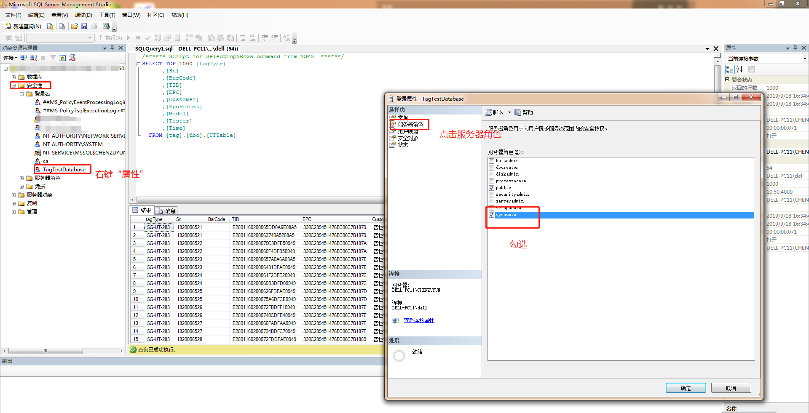Open the 编辑(E) menu
This screenshot has width=809, height=413.
[36, 15]
